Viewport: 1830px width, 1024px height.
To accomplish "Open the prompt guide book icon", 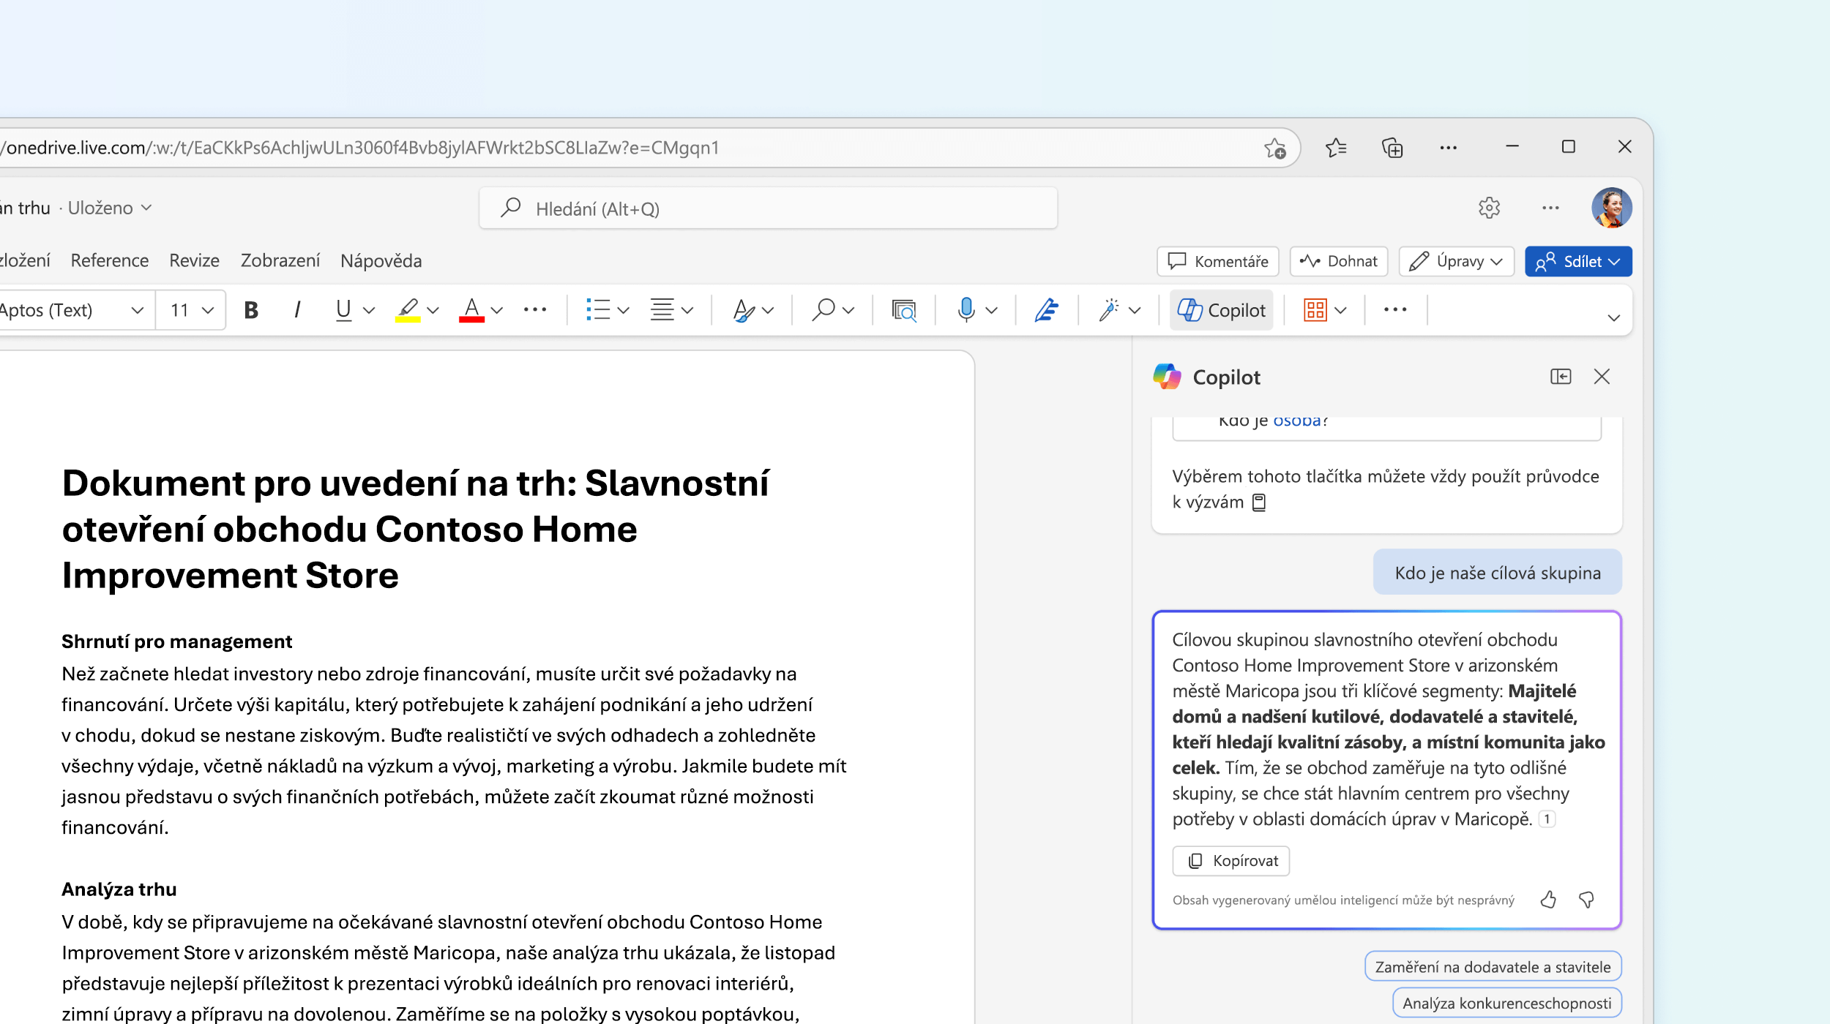I will tap(1259, 502).
